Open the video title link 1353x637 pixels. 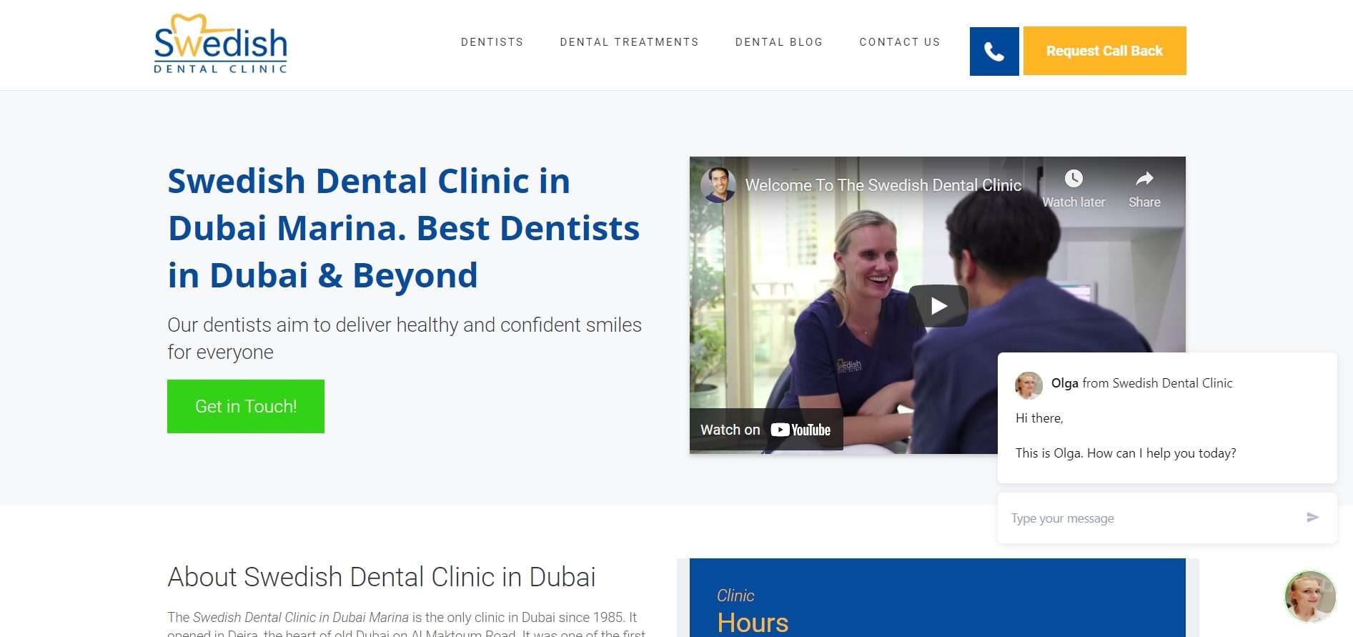883,185
